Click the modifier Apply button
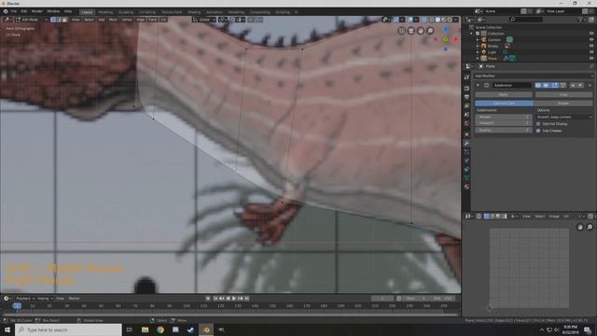The width and height of the screenshot is (597, 336). pyautogui.click(x=504, y=94)
